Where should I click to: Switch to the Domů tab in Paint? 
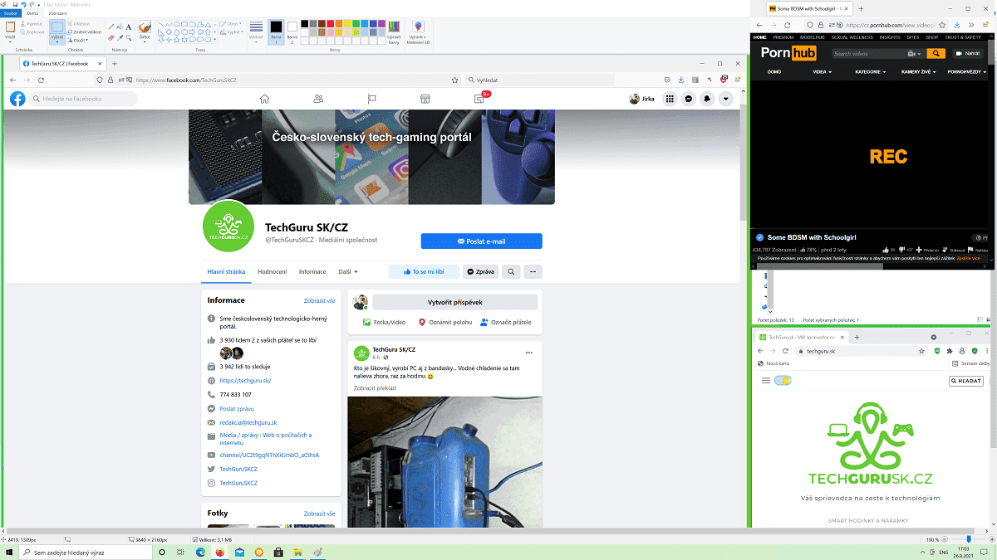point(32,13)
